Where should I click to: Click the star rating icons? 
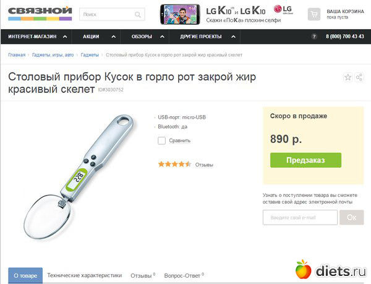tap(174, 164)
